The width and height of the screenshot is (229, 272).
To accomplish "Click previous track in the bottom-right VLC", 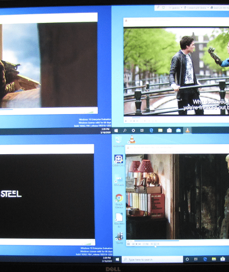I will (133, 244).
